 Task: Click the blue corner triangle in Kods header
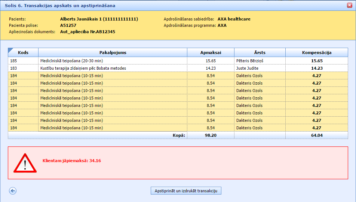[10, 50]
